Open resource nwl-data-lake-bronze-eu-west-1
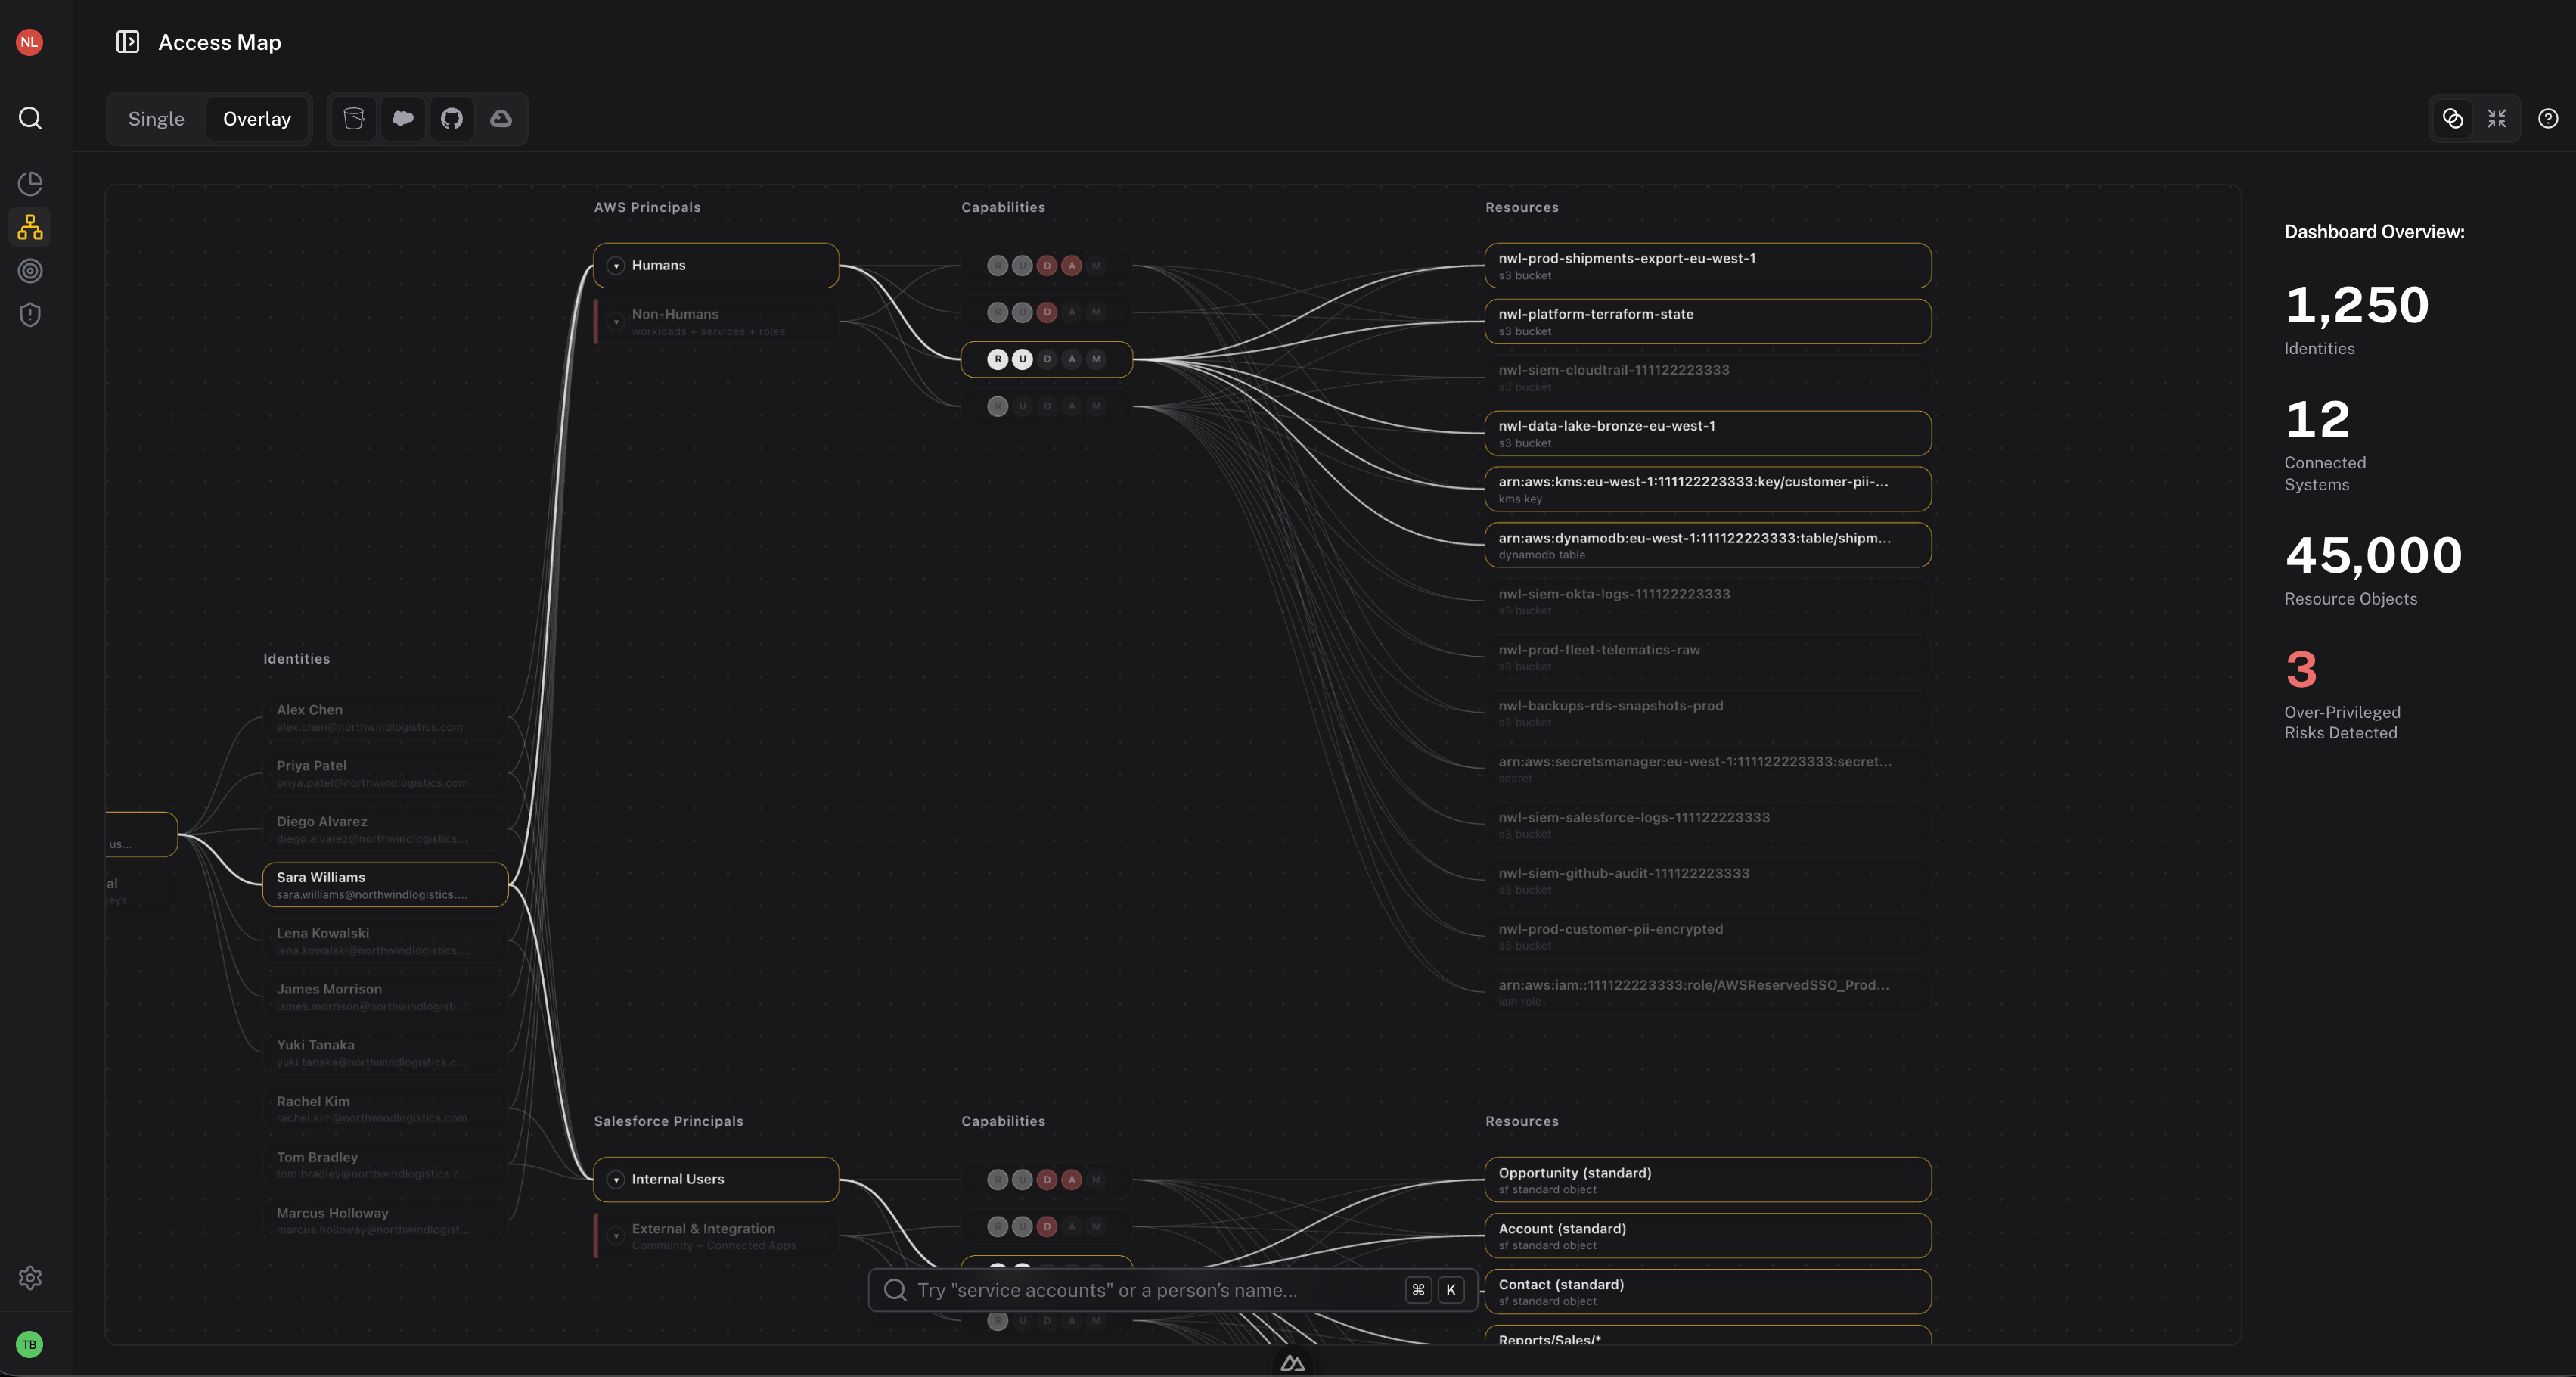The height and width of the screenshot is (1377, 2576). tap(1707, 434)
